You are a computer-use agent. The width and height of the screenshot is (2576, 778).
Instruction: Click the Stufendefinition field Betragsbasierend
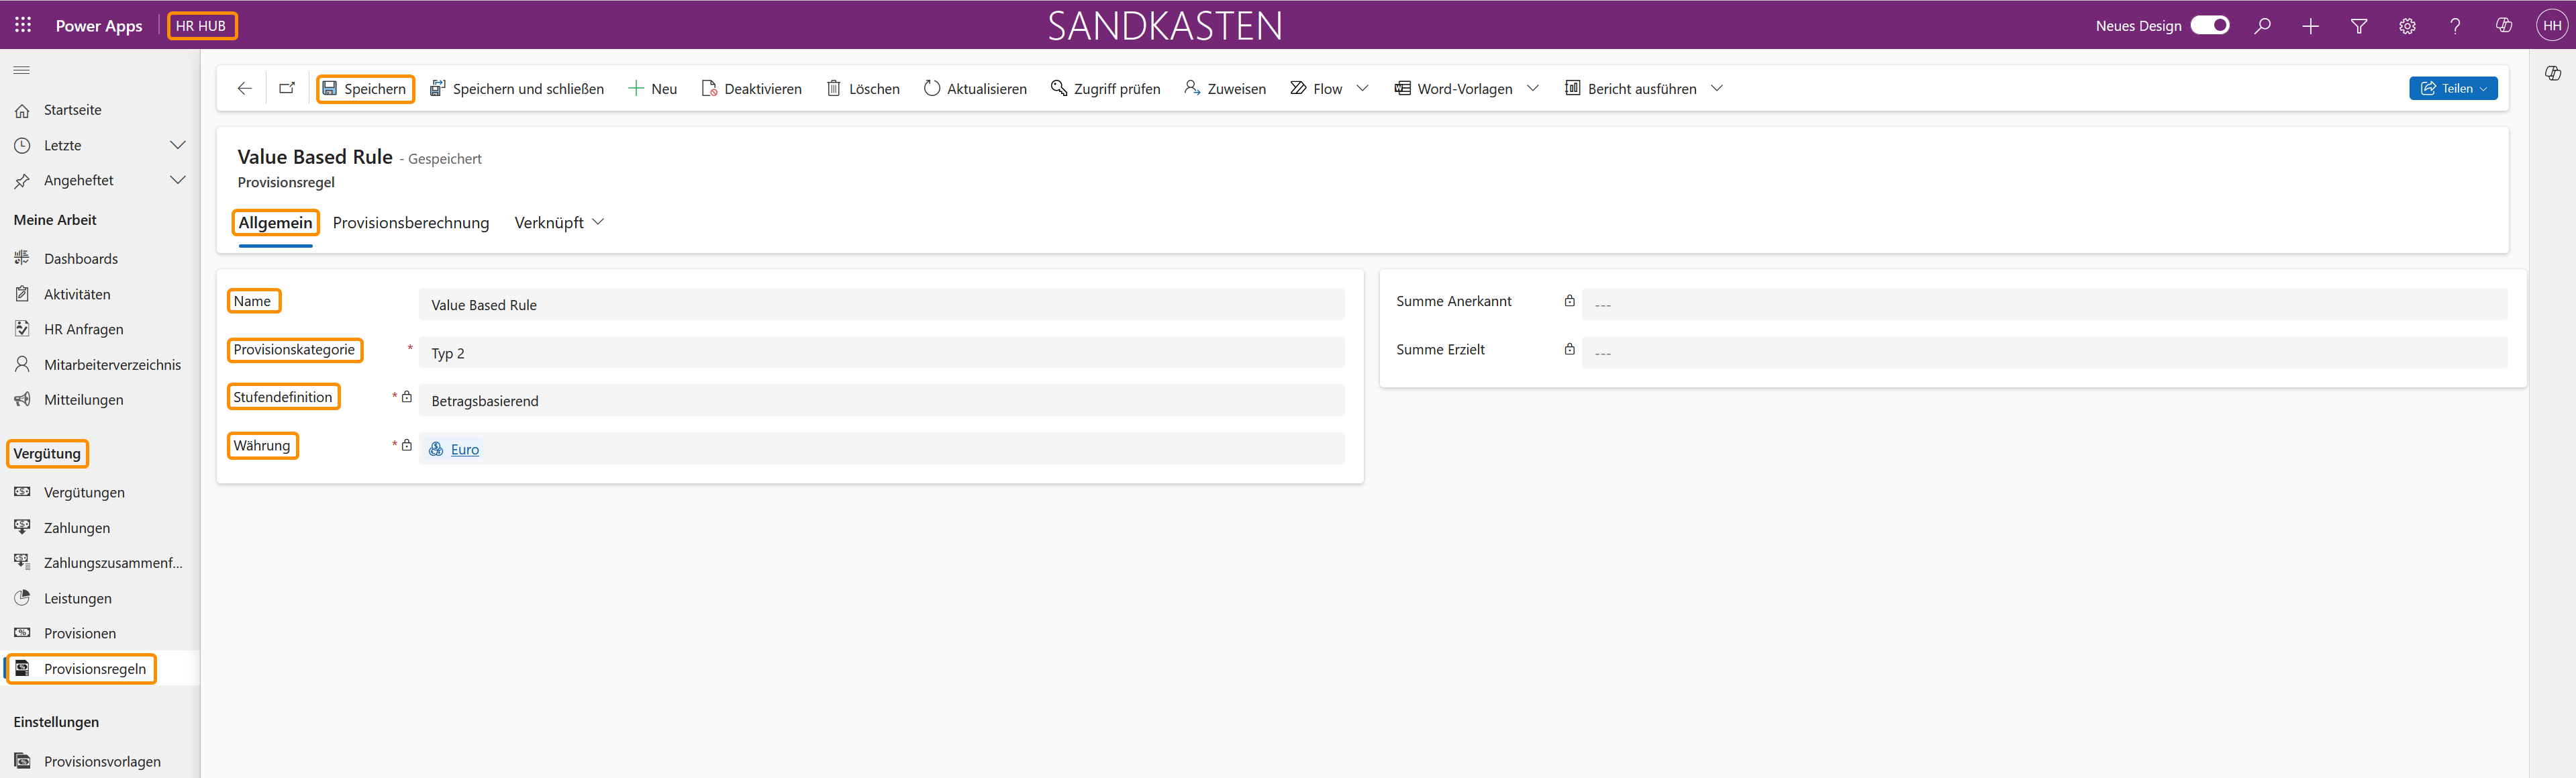pos(881,401)
